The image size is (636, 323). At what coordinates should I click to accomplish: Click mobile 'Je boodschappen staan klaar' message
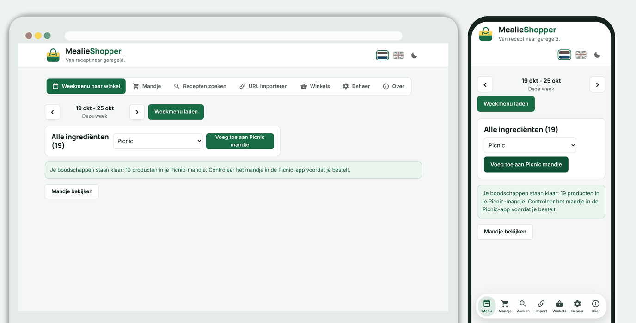[x=541, y=202]
